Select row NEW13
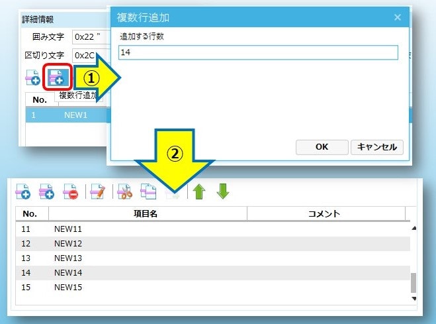 coord(213,258)
